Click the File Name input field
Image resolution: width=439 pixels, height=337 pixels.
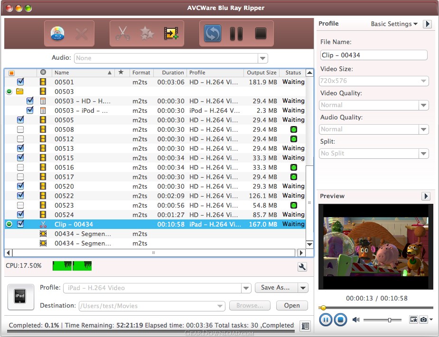[374, 55]
